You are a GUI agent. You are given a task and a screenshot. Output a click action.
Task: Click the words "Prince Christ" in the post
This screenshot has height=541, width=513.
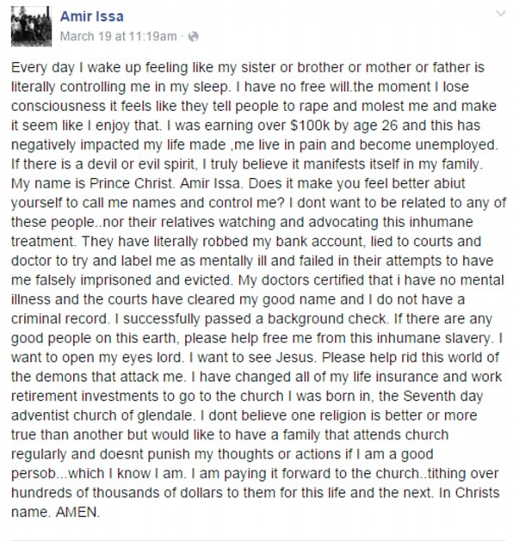131,183
